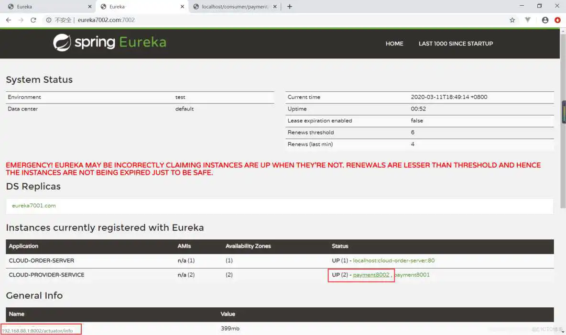
Task: Click the Renews (last min) label
Action: pos(310,144)
